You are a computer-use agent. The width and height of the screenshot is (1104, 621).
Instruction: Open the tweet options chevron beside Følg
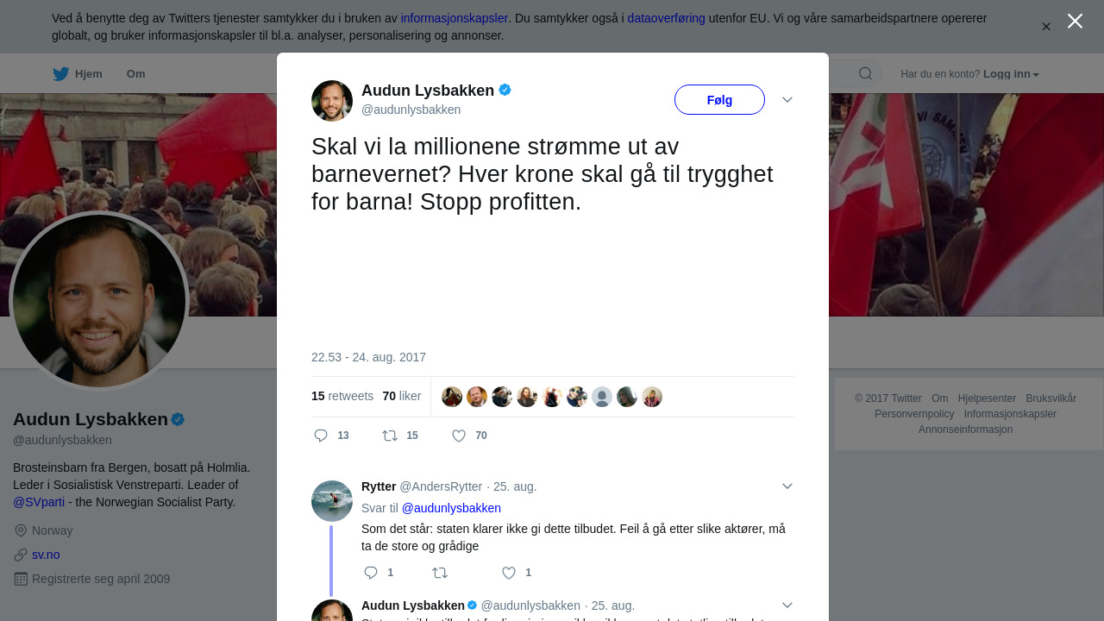787,100
